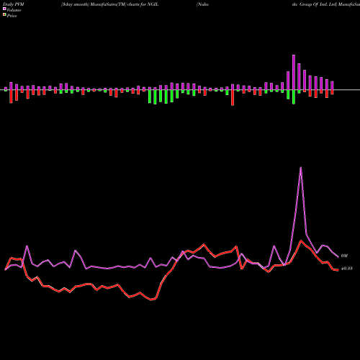Click the '(3day smooth) MunafaSutra(TM) charts for NGIL' heading
The height and width of the screenshot is (360, 360).
(x=109, y=4)
